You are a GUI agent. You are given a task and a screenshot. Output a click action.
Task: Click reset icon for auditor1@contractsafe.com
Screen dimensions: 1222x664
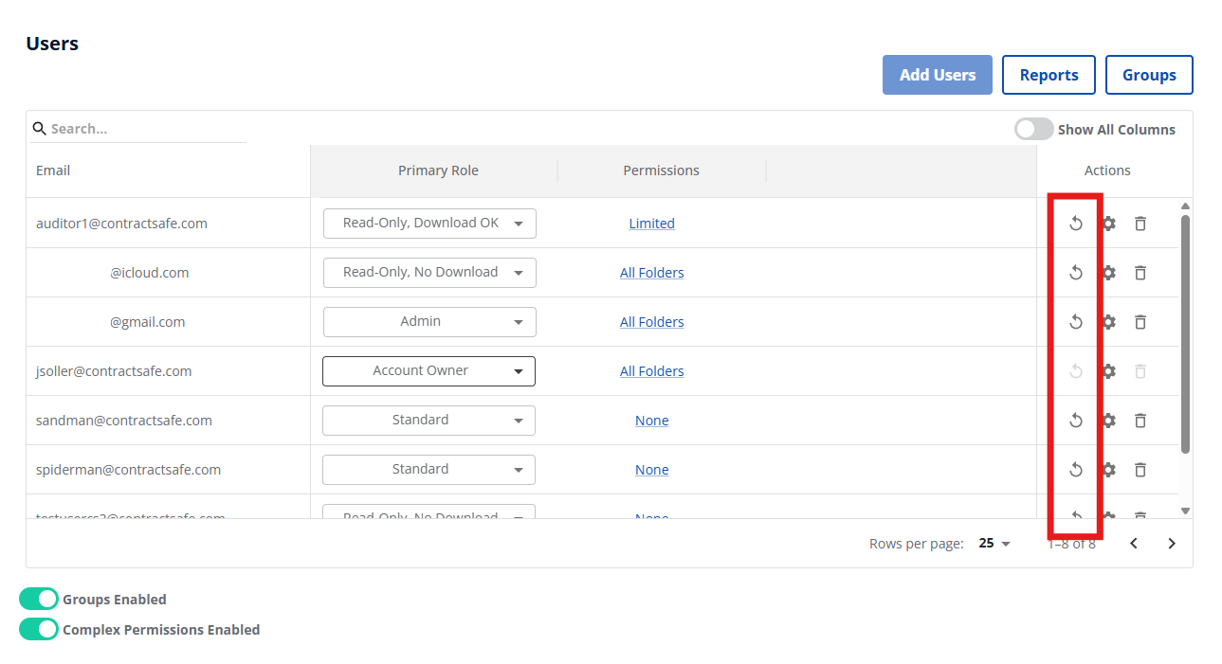(x=1076, y=224)
